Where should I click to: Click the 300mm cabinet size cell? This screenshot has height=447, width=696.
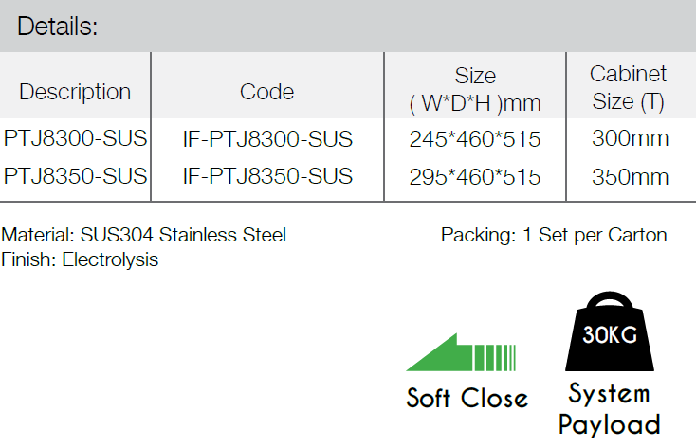click(631, 138)
